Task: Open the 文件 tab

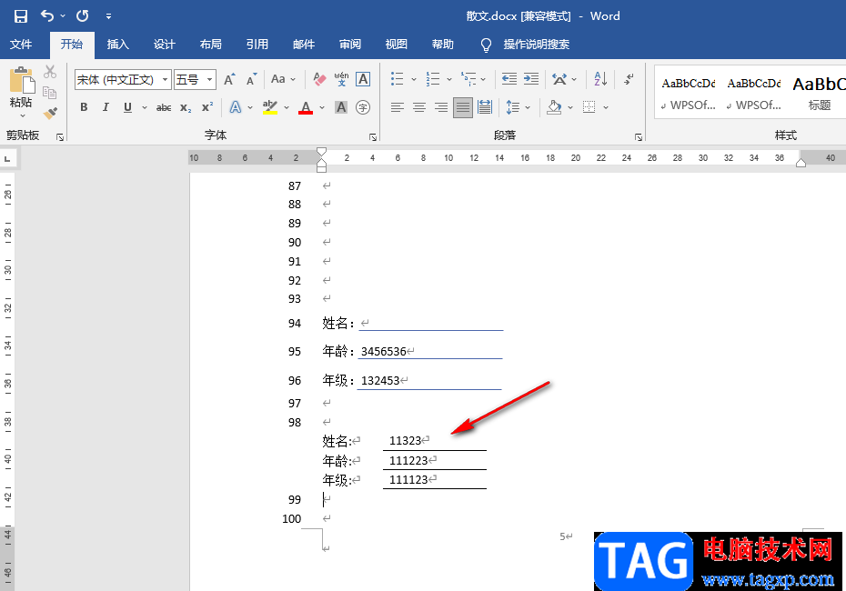Action: [21, 45]
